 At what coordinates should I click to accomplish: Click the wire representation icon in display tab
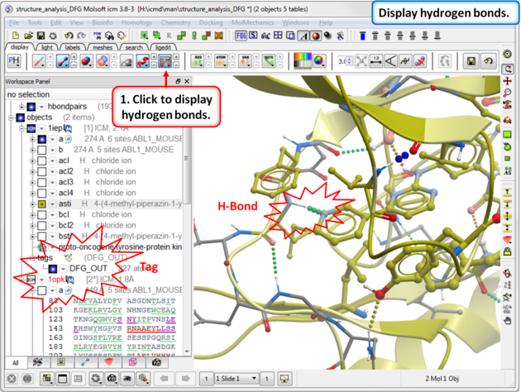[39, 61]
